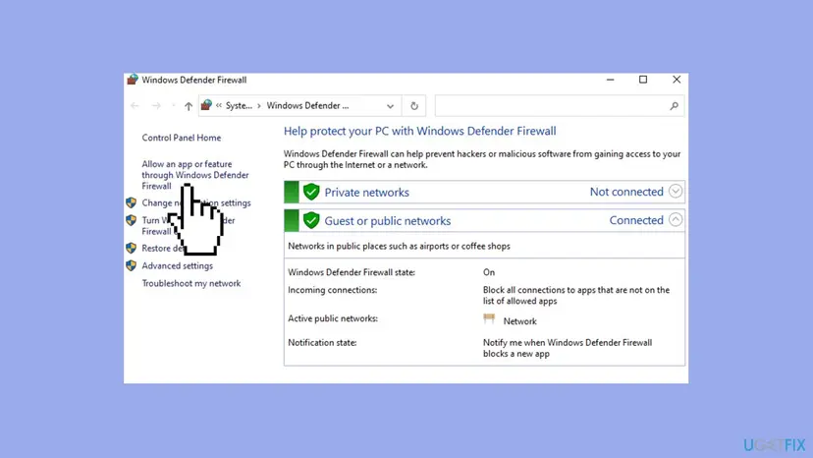The width and height of the screenshot is (813, 458).
Task: Collapse the Guest or public networks section
Action: 676,219
